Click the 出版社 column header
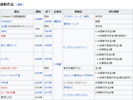133x100 pixels. coord(58,12)
